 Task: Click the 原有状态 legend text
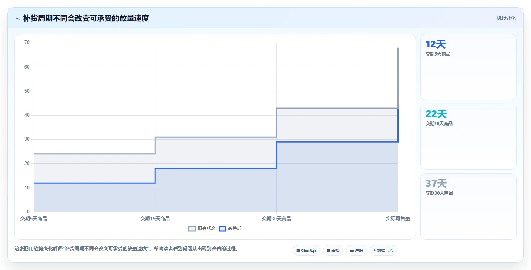tap(206, 229)
